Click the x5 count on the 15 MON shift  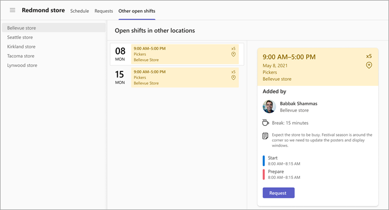click(233, 72)
